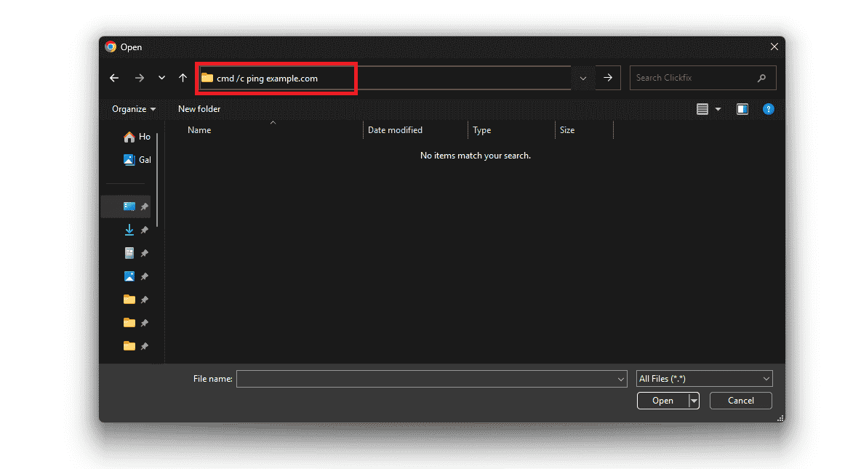This screenshot has width=853, height=469.
Task: Click the pin beside the Documents icon
Action: pyautogui.click(x=144, y=254)
